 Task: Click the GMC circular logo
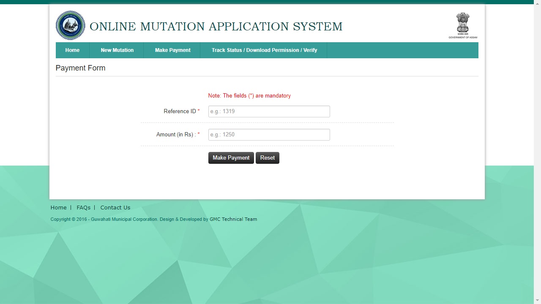pos(70,25)
